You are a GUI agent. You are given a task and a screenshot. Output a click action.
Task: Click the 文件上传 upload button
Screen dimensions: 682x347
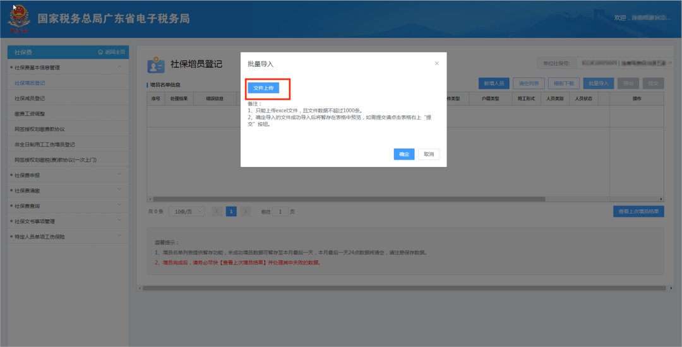click(x=263, y=88)
